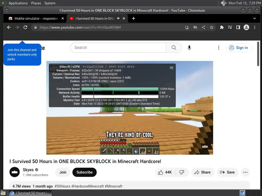Open Skyes channel avatar
This screenshot has height=196, width=262.
(15, 172)
